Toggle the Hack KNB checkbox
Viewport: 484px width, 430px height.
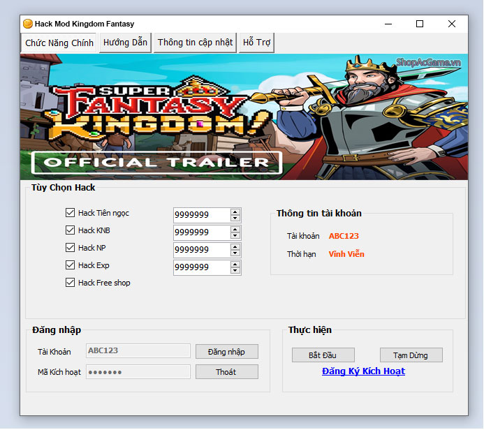(70, 230)
